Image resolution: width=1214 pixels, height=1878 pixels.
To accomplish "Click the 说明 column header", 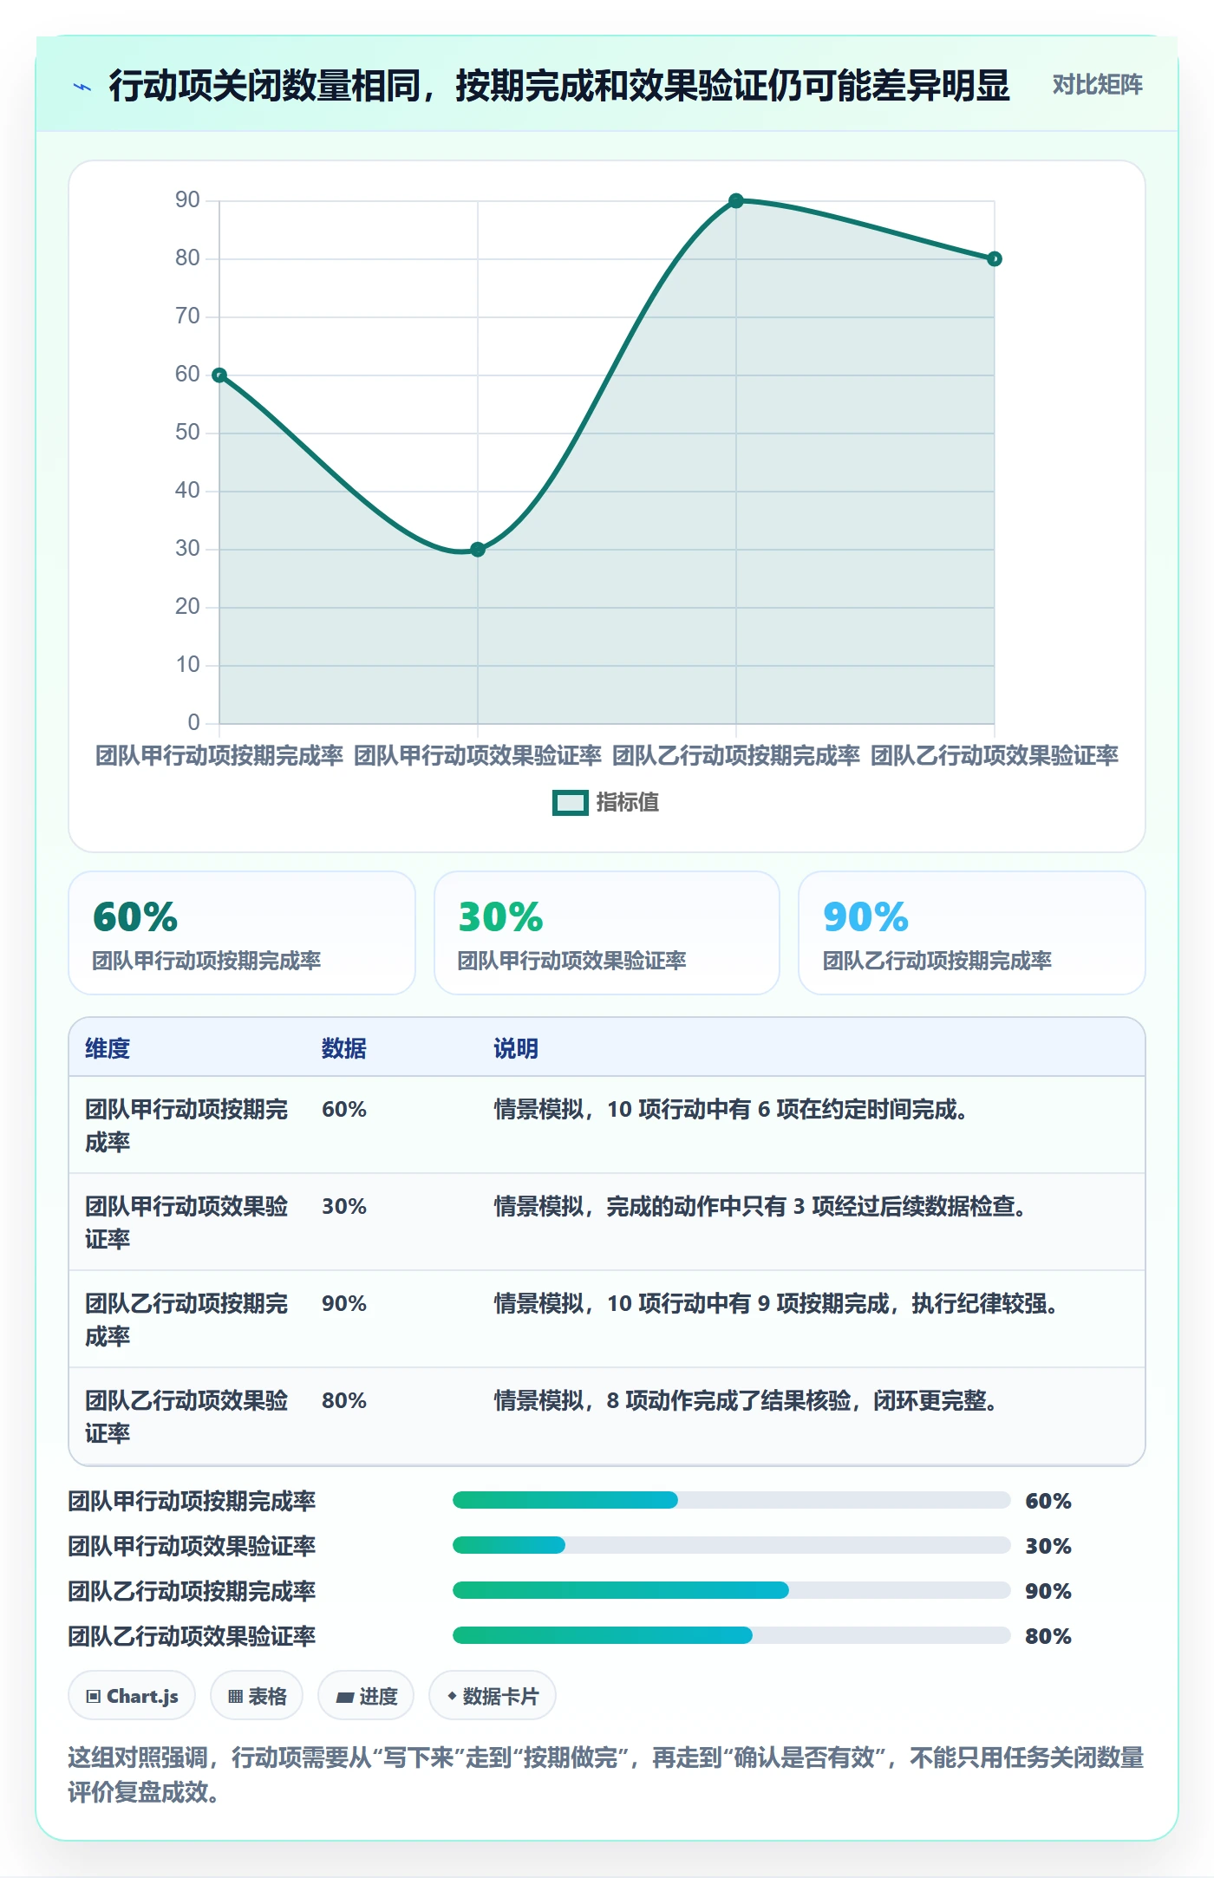I will pyautogui.click(x=516, y=1049).
